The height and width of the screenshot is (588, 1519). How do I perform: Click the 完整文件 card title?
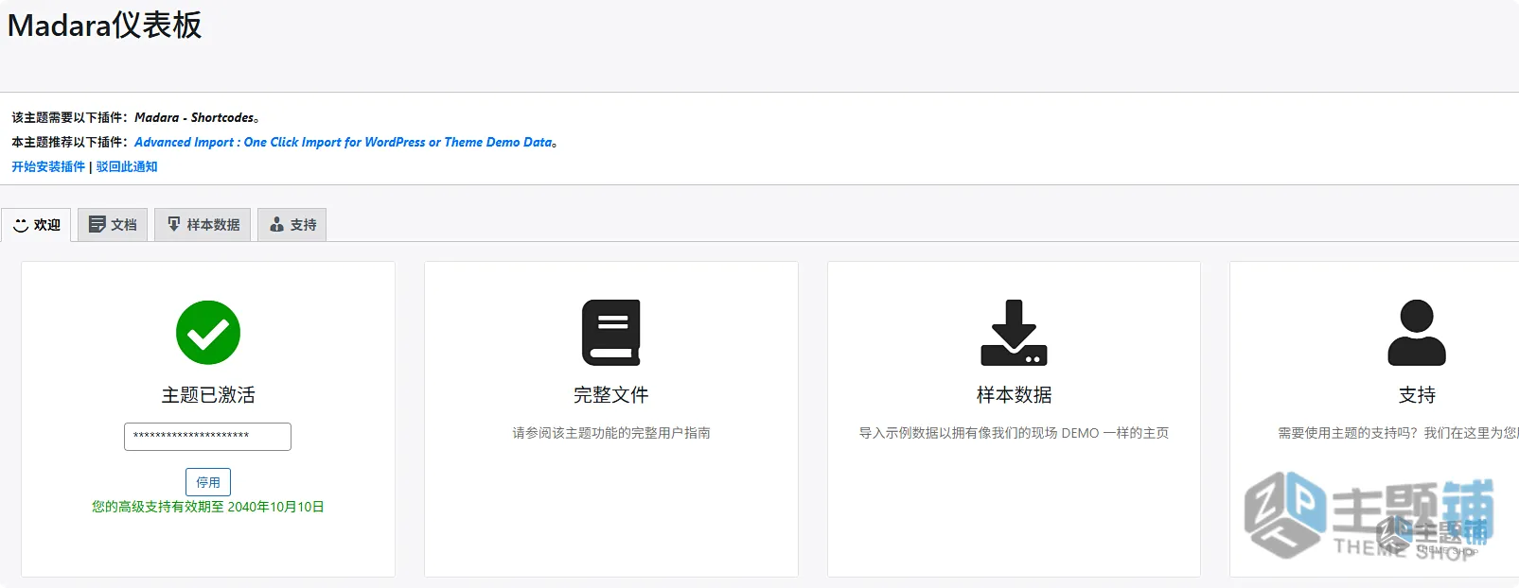coord(611,395)
